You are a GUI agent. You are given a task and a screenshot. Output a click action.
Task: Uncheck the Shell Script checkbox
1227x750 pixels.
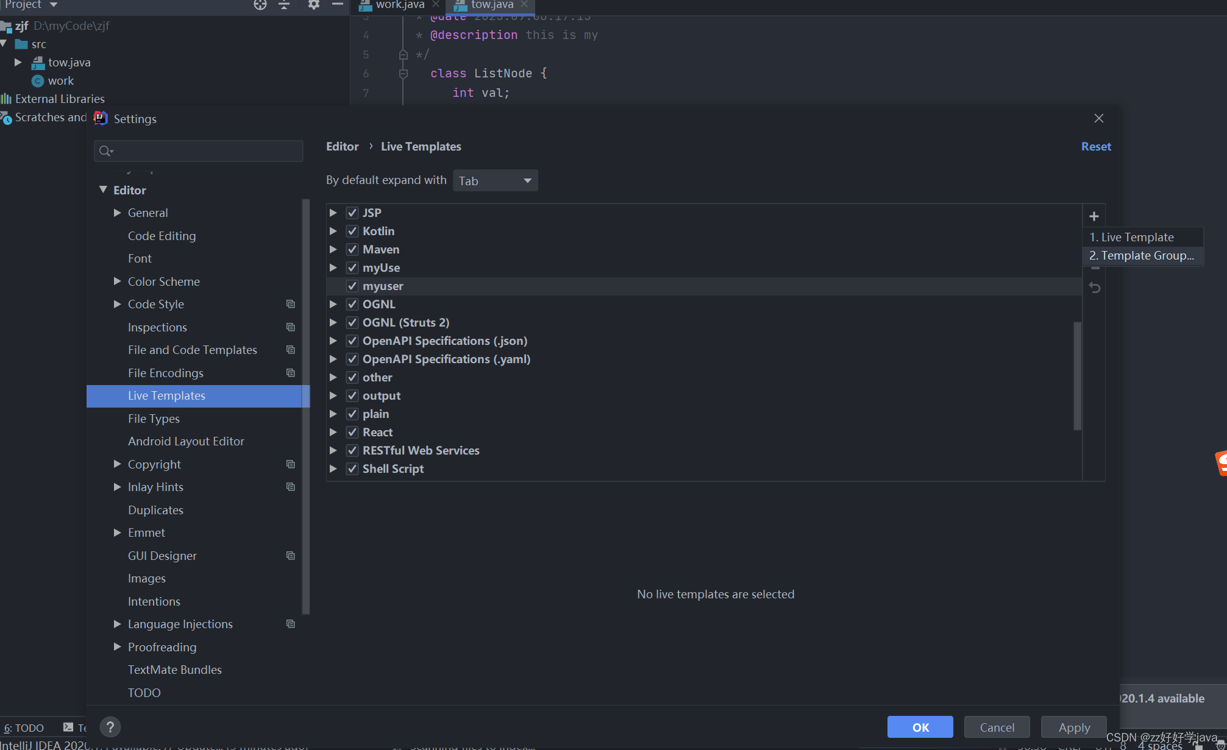352,469
